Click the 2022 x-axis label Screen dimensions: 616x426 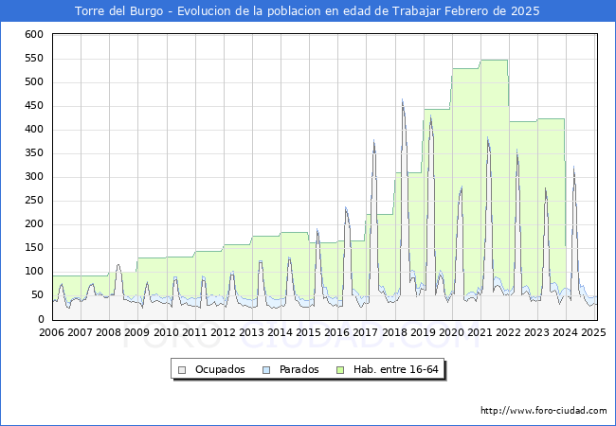509,332
